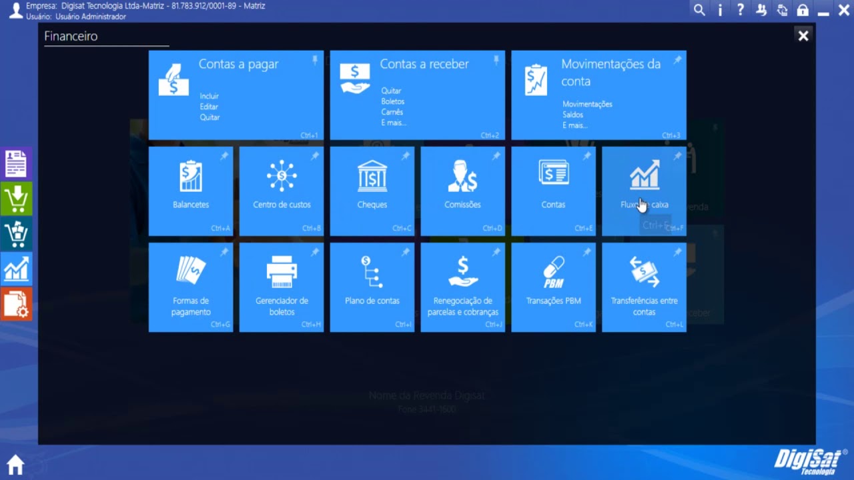Screen dimensions: 854x480
Task: Toggle pin on Contas a pagar tile
Action: (315, 60)
